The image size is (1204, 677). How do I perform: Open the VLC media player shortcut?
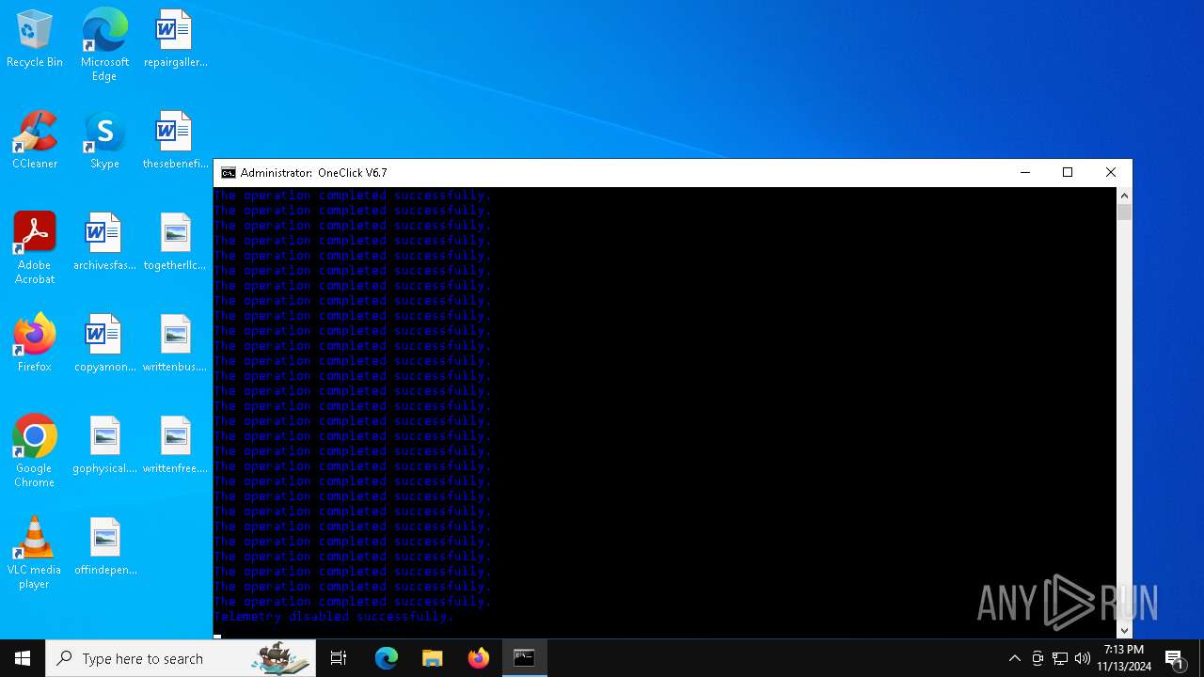click(35, 553)
